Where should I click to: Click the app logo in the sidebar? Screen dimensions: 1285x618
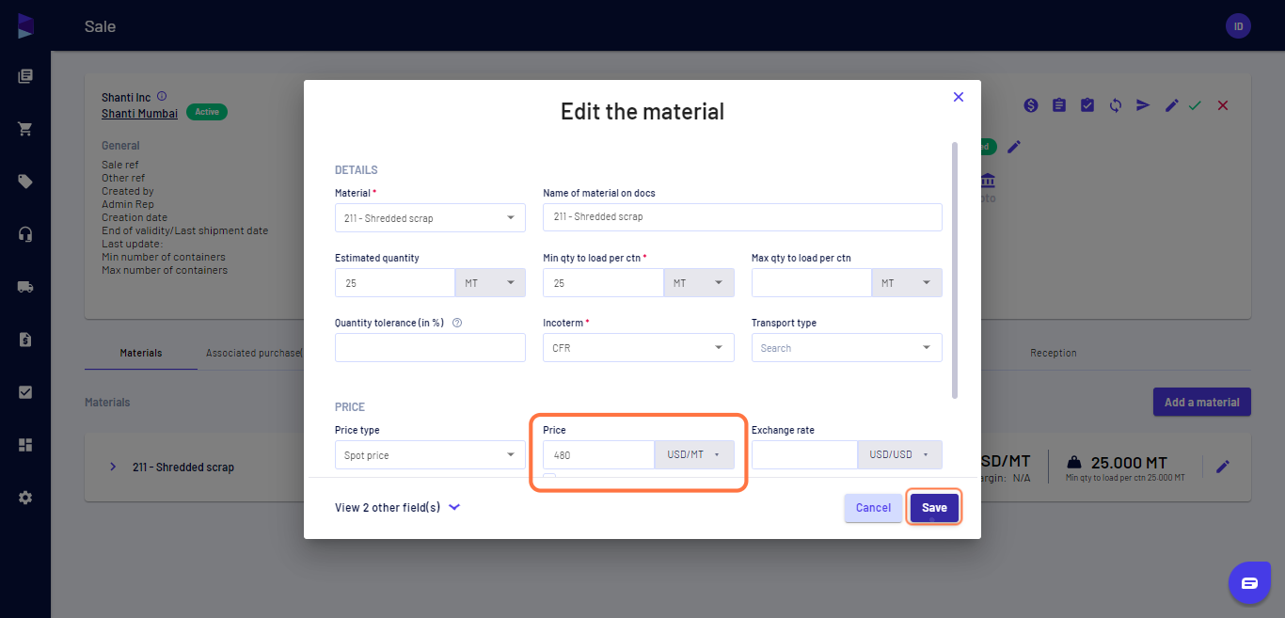tap(25, 25)
